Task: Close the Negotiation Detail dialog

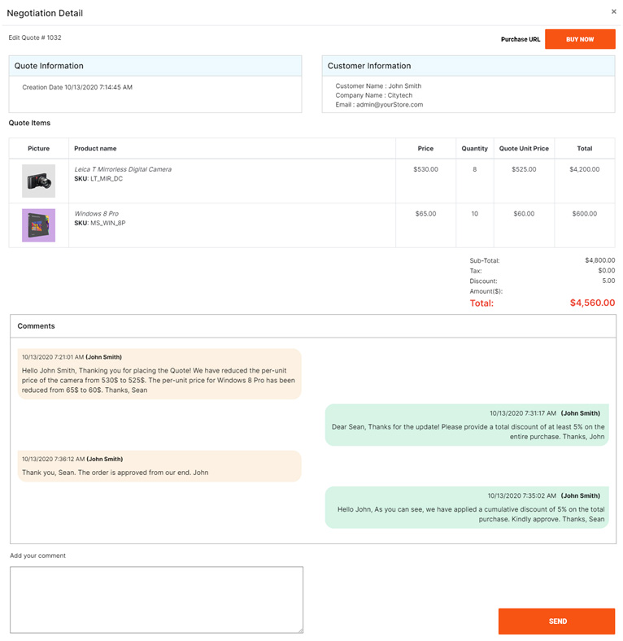Action: [613, 11]
